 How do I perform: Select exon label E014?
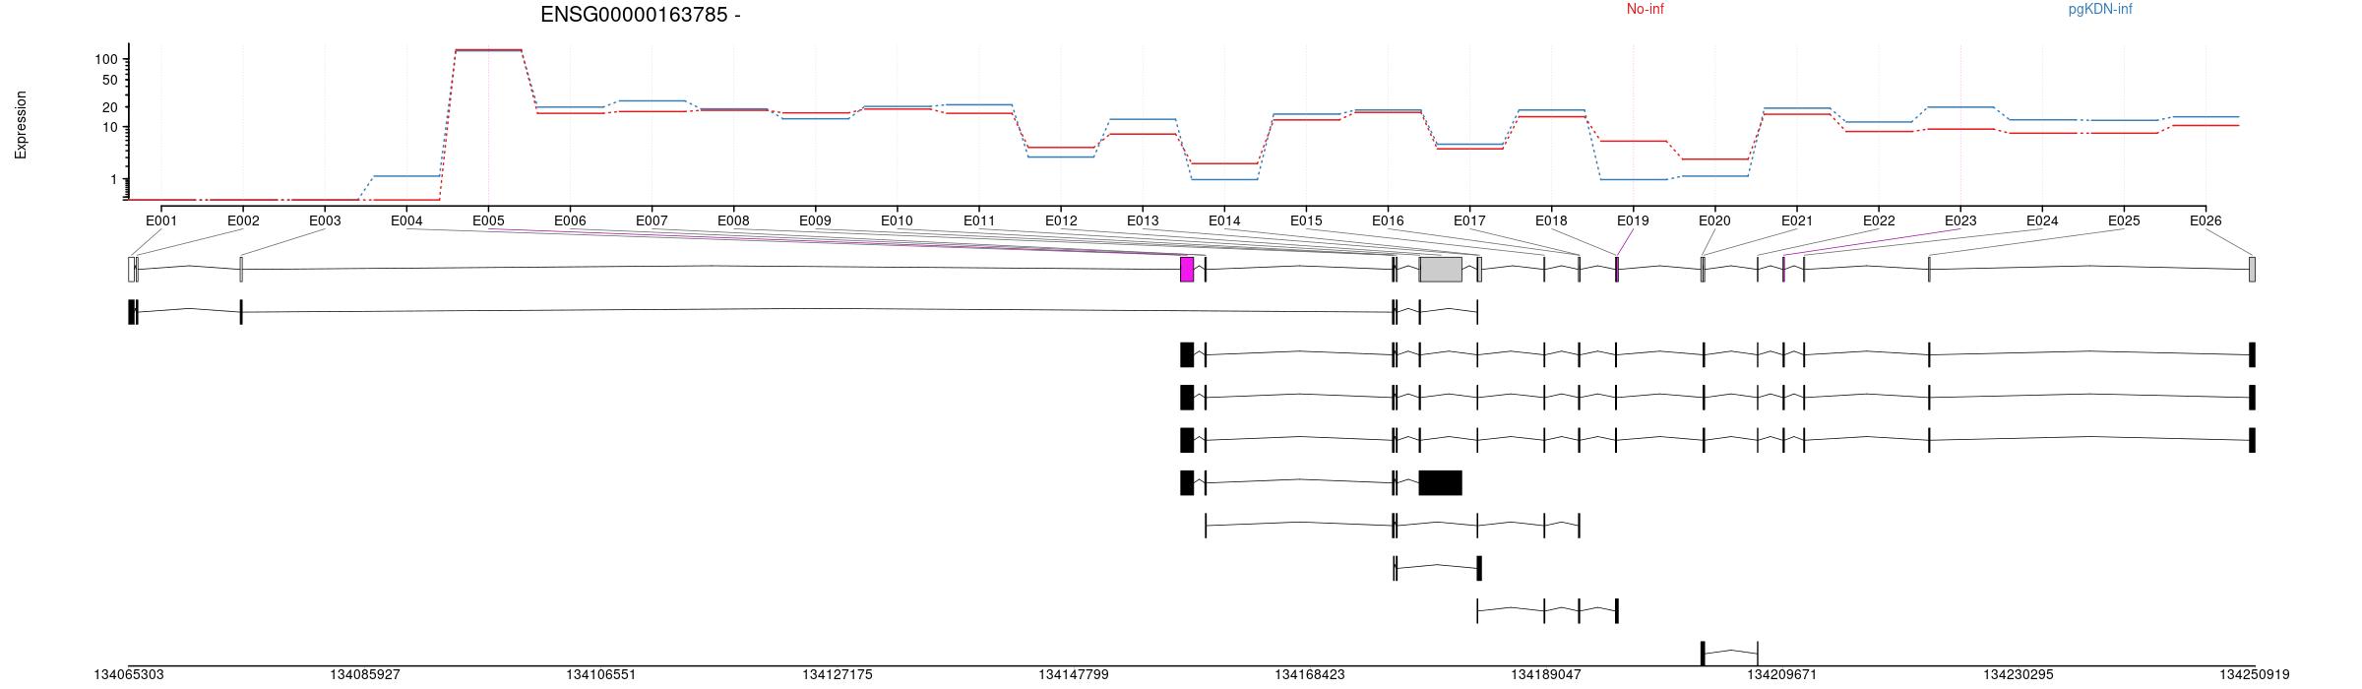point(1224,221)
